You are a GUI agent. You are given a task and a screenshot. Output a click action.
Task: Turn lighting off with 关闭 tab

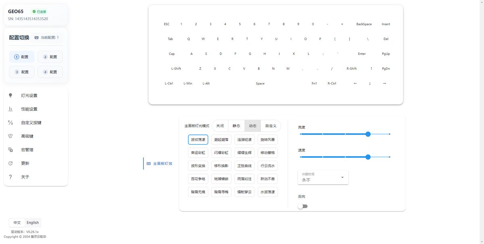(x=220, y=126)
